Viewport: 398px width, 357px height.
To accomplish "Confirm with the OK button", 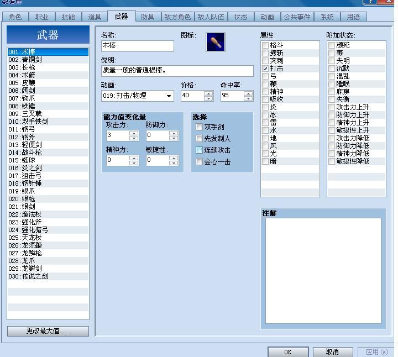I will click(288, 352).
